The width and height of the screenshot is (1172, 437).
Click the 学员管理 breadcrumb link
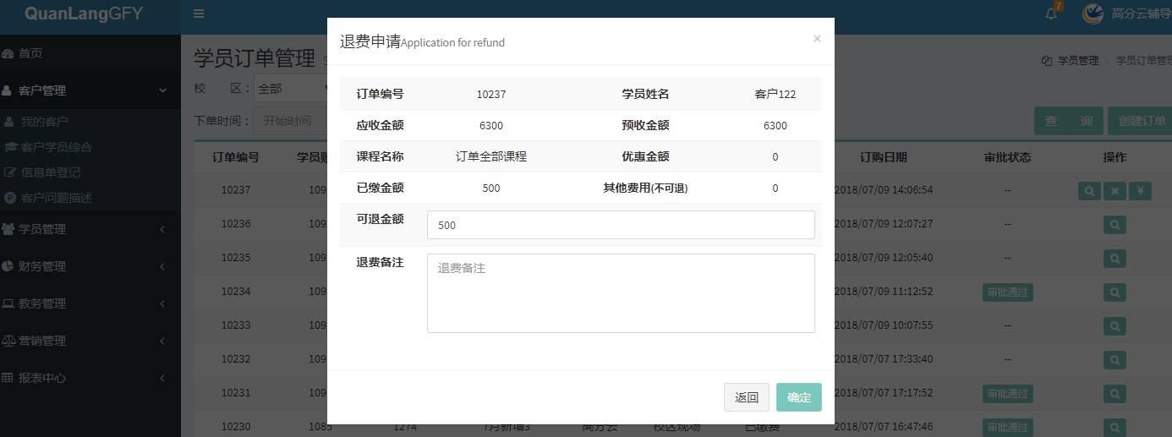(1077, 61)
